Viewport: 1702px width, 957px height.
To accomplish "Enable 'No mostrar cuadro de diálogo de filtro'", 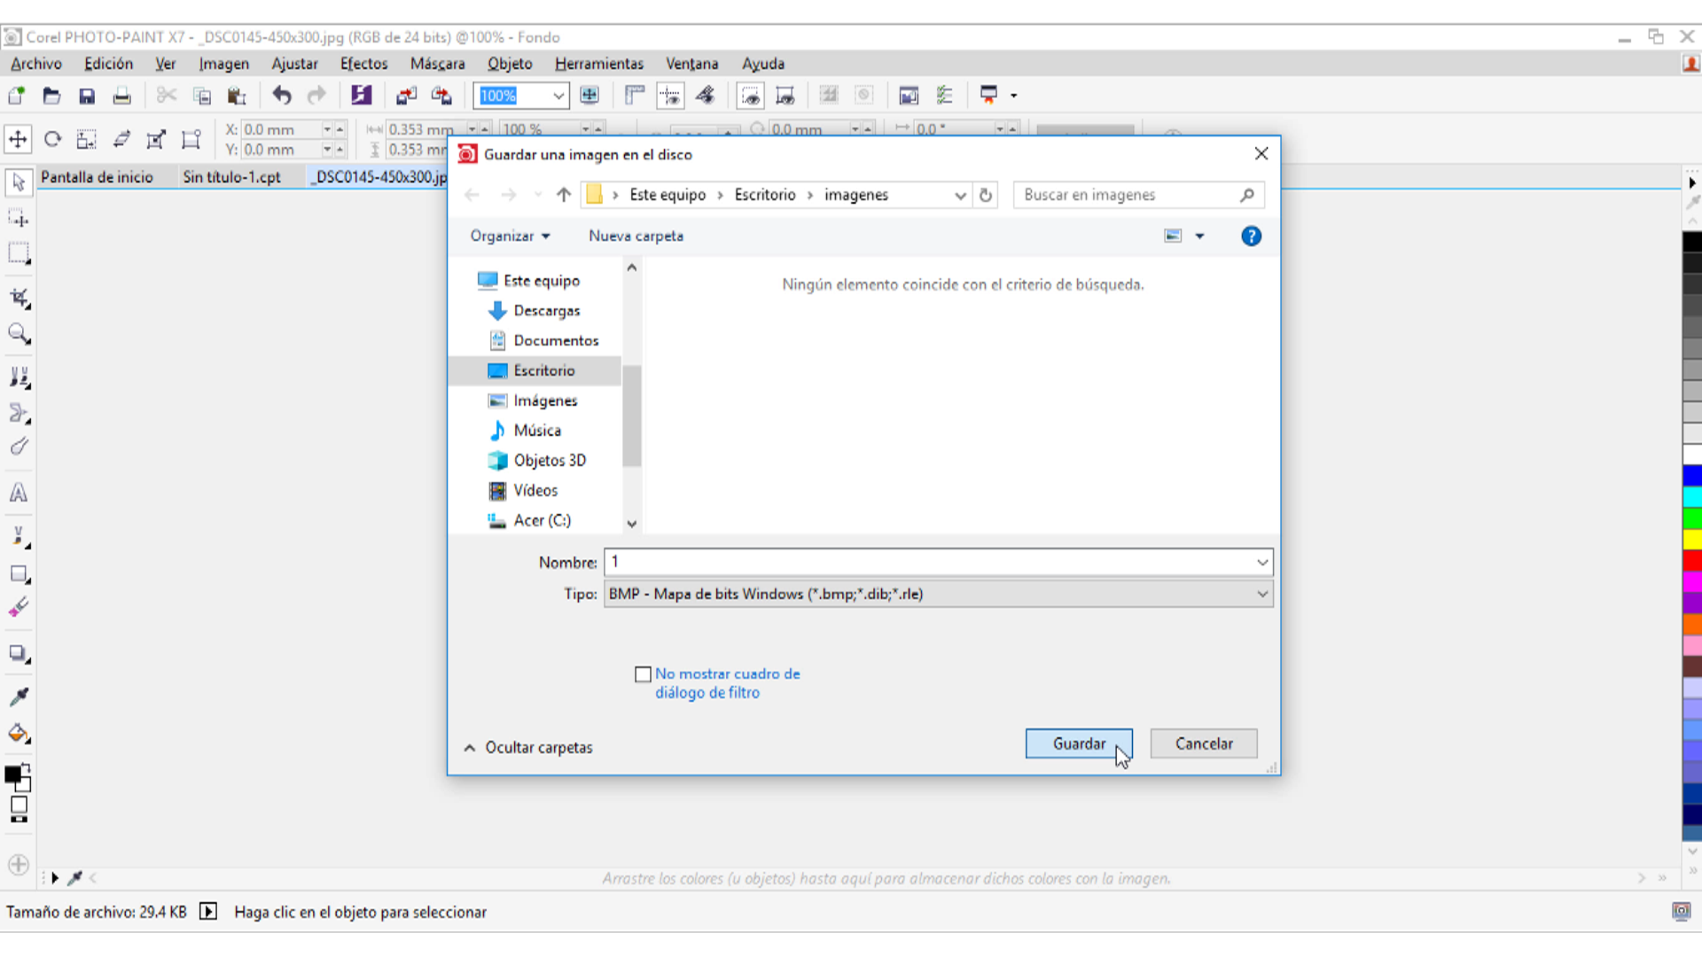I will pyautogui.click(x=644, y=674).
